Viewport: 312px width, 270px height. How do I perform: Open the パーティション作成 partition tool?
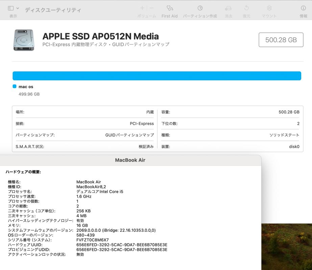point(200,8)
